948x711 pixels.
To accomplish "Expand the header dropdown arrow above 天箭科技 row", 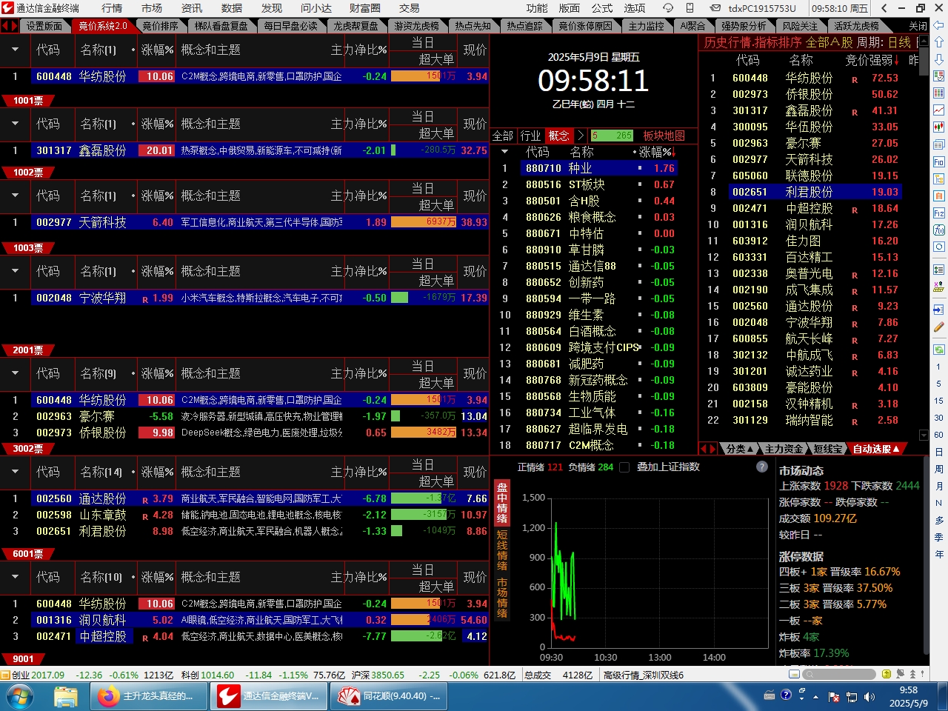I will coord(15,196).
